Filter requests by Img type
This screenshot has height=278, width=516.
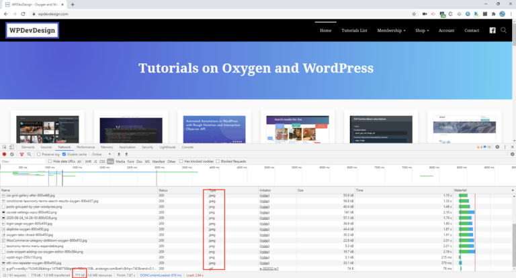(x=110, y=161)
